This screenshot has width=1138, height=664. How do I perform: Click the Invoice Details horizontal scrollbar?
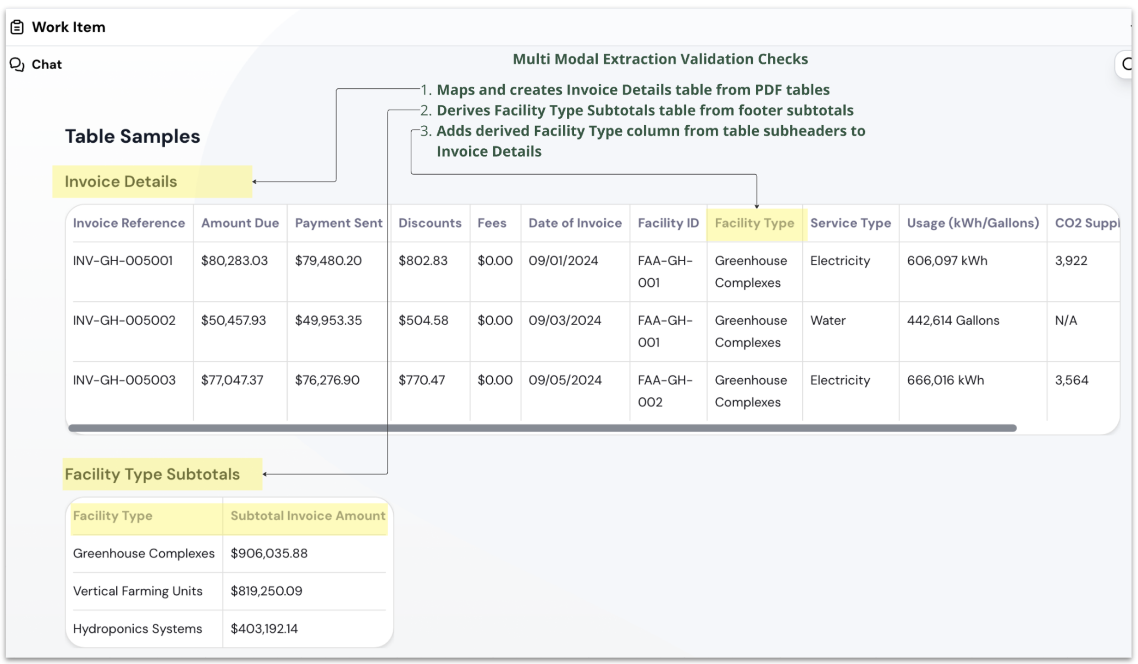point(542,428)
